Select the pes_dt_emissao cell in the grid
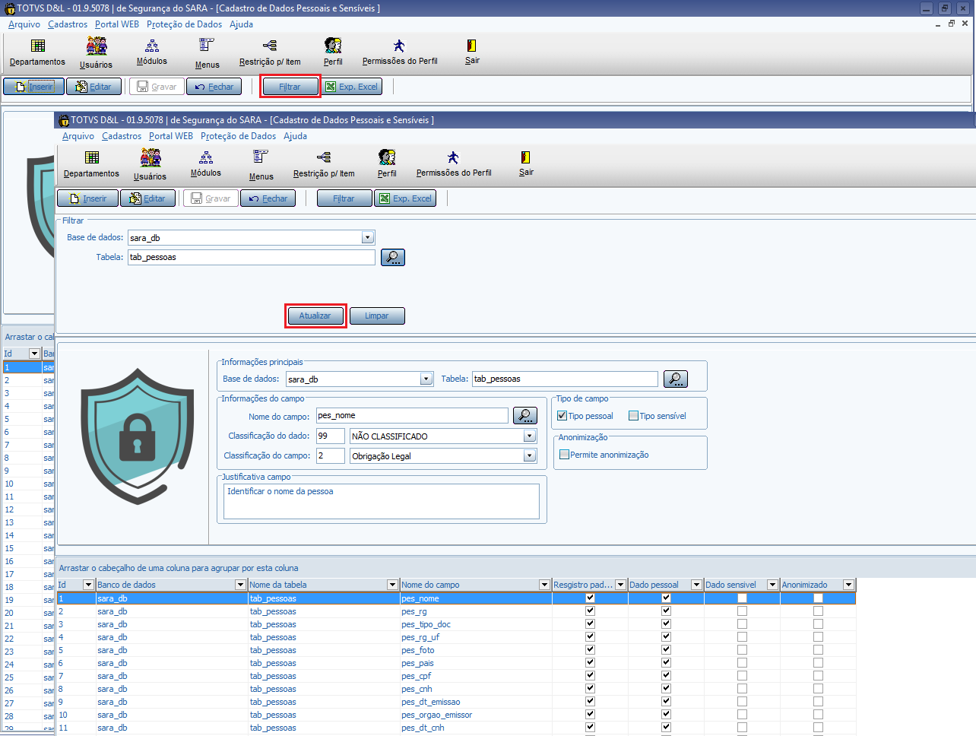976x736 pixels. [476, 702]
